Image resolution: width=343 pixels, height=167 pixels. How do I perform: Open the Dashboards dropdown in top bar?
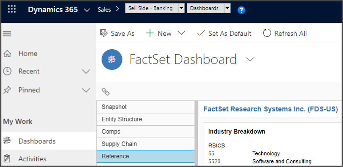[227, 9]
